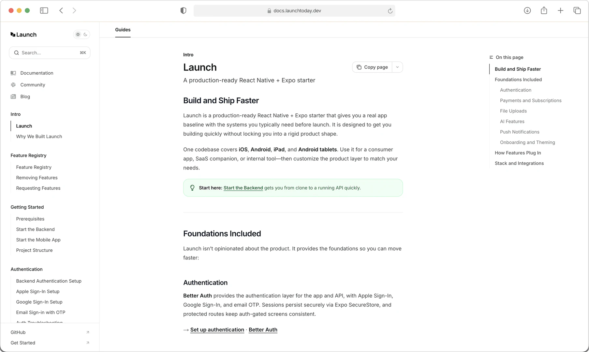This screenshot has width=589, height=352.
Task: Jump to Payments and Subscriptions section
Action: coord(531,100)
